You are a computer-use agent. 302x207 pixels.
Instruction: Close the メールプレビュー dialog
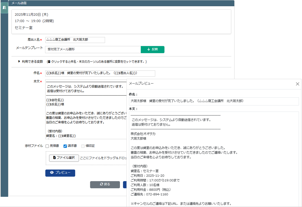297,84
